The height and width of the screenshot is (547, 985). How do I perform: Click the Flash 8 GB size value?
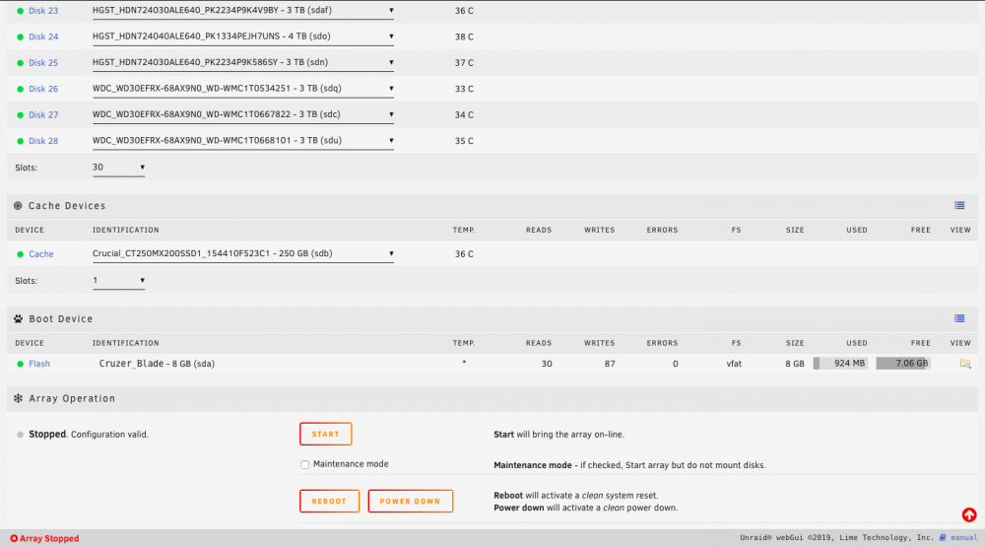795,364
